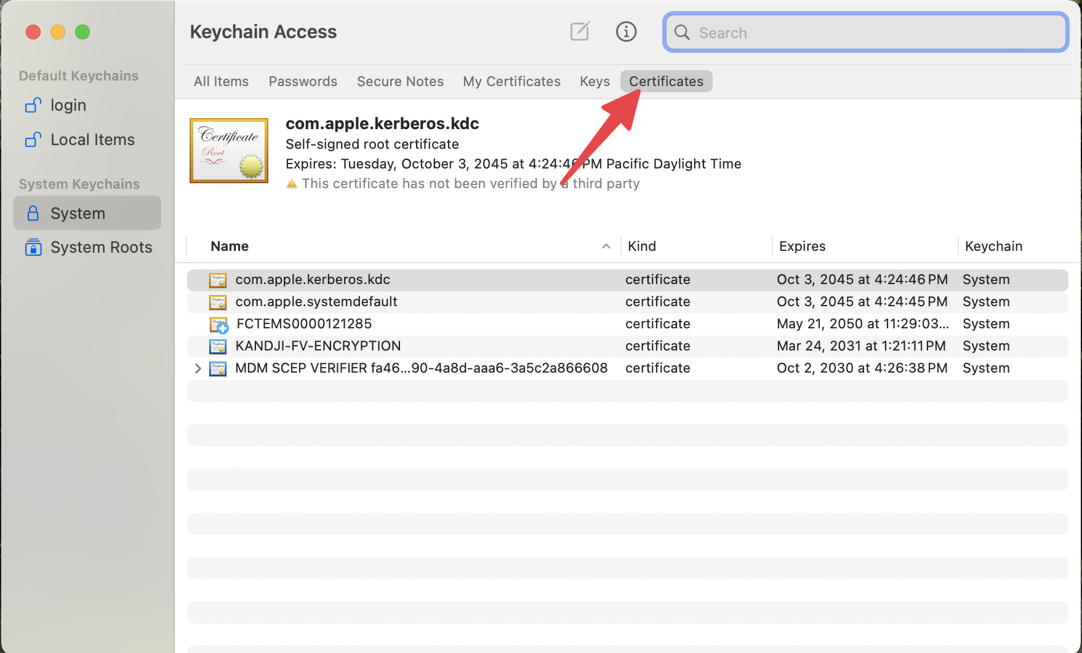Click into the Search field
1082x653 pixels.
(874, 33)
